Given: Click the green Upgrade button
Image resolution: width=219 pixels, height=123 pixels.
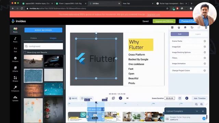Looking at the screenshot, I should (164, 21).
